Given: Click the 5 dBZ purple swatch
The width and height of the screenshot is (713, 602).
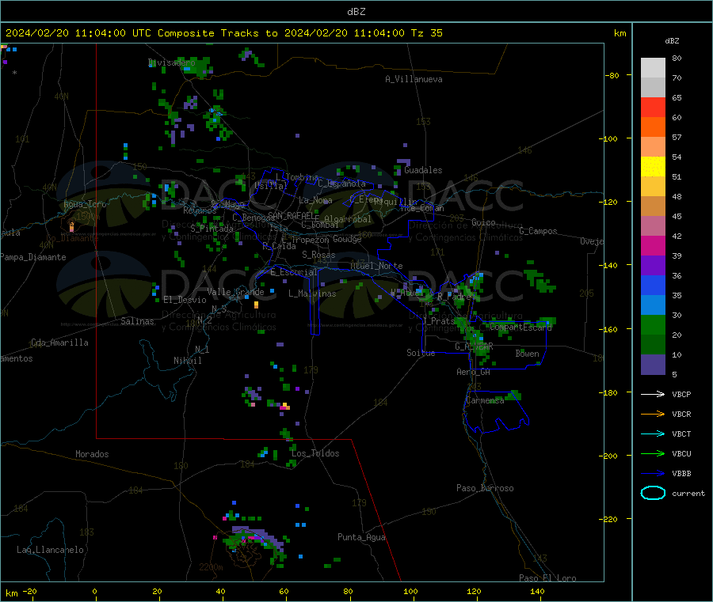Looking at the screenshot, I should [653, 365].
